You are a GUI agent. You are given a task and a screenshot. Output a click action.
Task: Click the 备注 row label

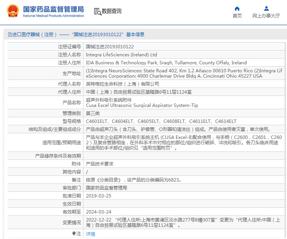coord(76,180)
